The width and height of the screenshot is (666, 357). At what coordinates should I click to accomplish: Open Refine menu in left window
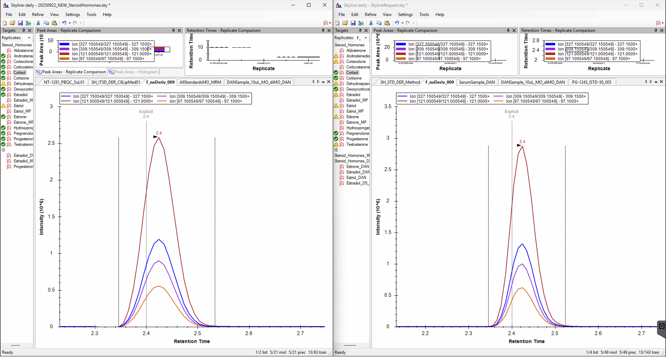pyautogui.click(x=37, y=14)
